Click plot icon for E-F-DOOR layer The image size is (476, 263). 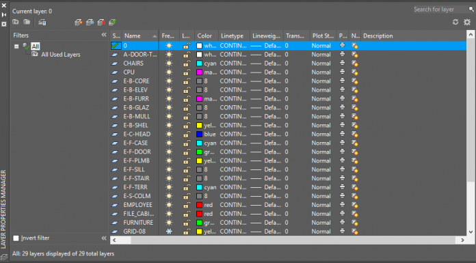pos(343,152)
